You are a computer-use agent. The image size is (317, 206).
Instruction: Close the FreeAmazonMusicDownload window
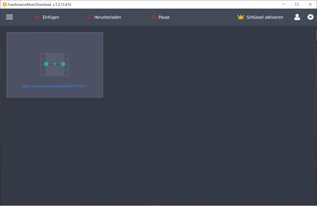click(310, 4)
